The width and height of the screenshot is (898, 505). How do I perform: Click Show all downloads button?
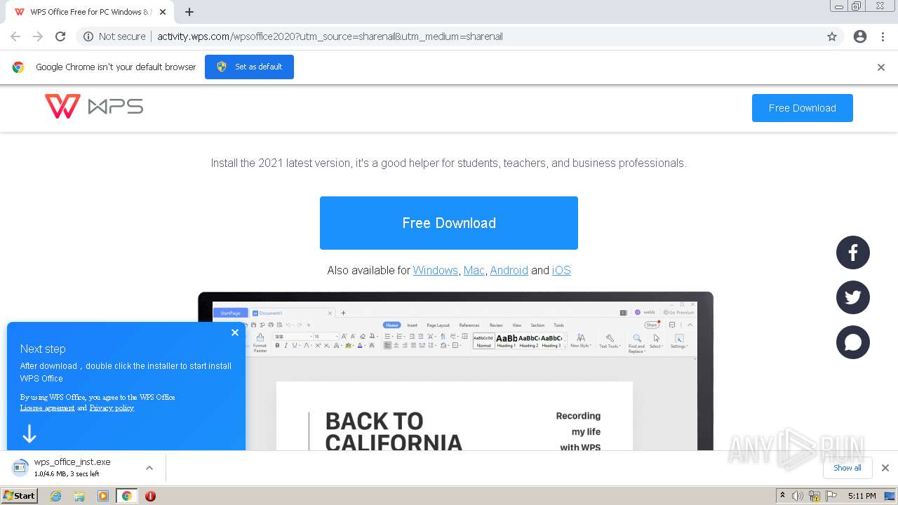point(847,468)
